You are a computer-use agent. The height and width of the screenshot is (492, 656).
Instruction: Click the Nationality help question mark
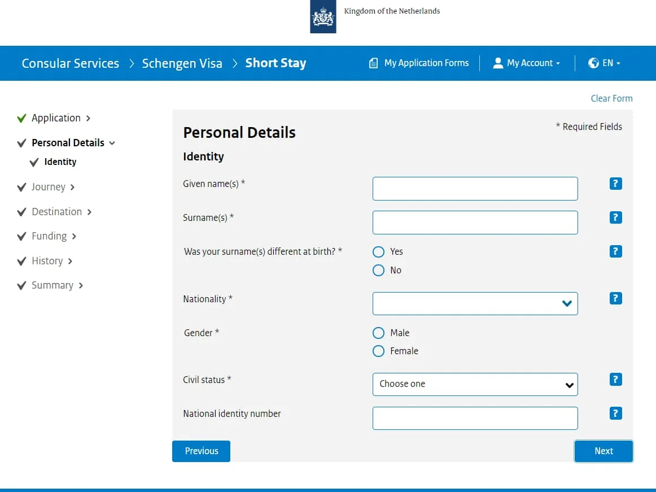pyautogui.click(x=616, y=298)
